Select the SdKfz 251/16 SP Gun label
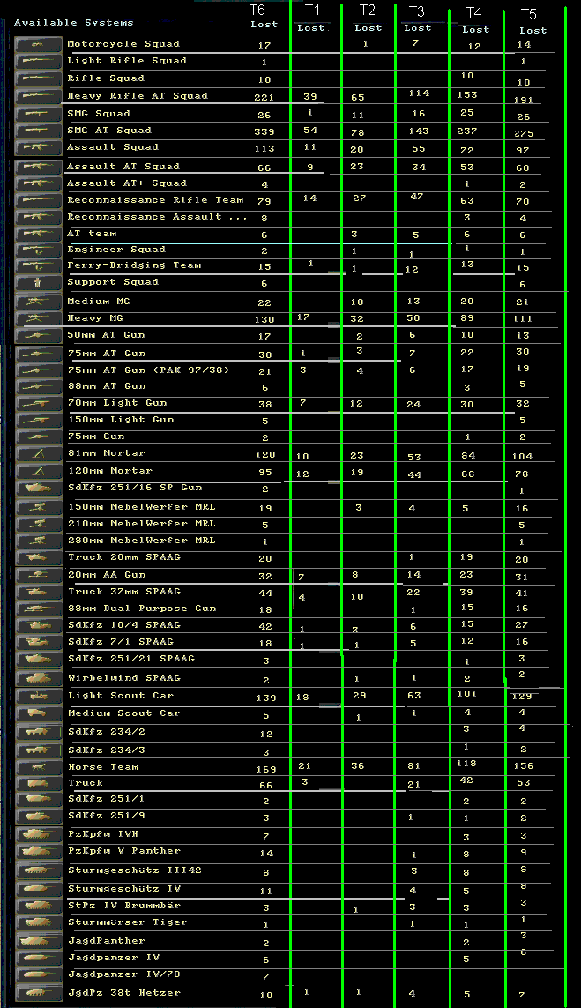This screenshot has width=581, height=1008. [x=135, y=488]
